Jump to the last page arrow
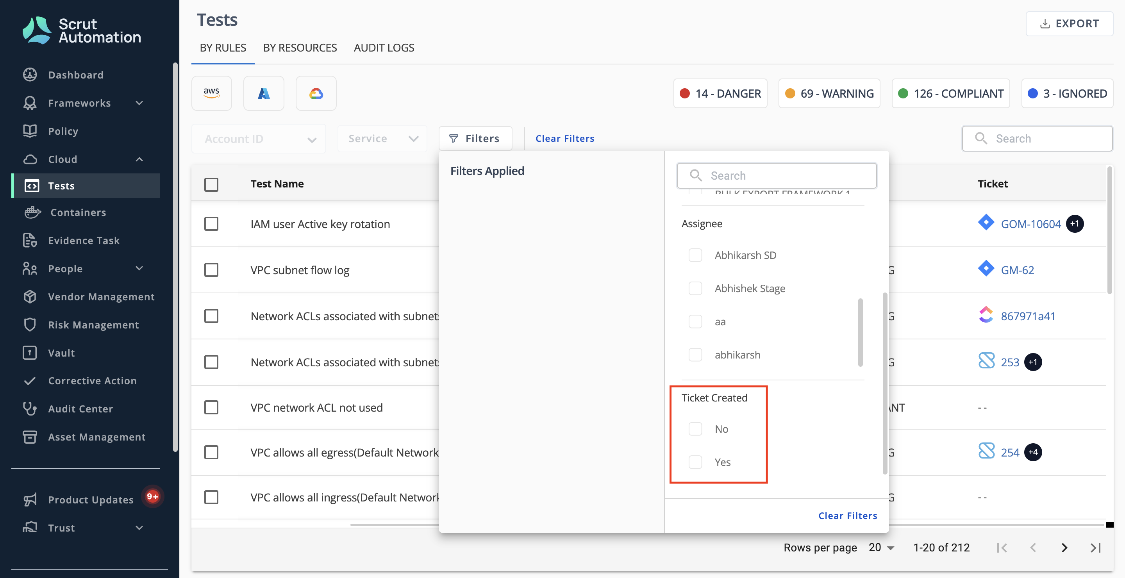The width and height of the screenshot is (1125, 578). point(1096,548)
